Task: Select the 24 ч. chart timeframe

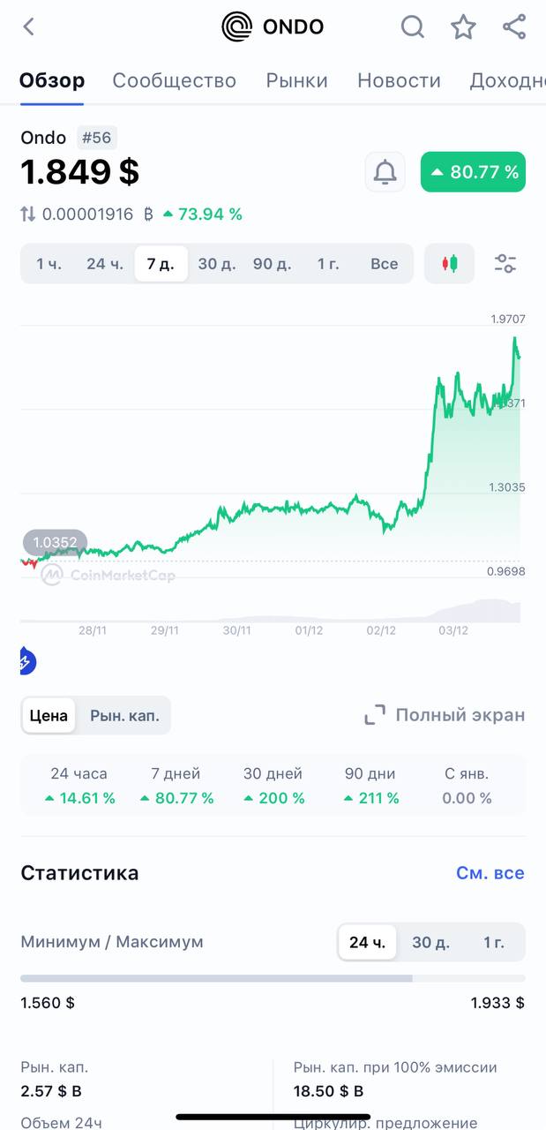Action: 104,263
